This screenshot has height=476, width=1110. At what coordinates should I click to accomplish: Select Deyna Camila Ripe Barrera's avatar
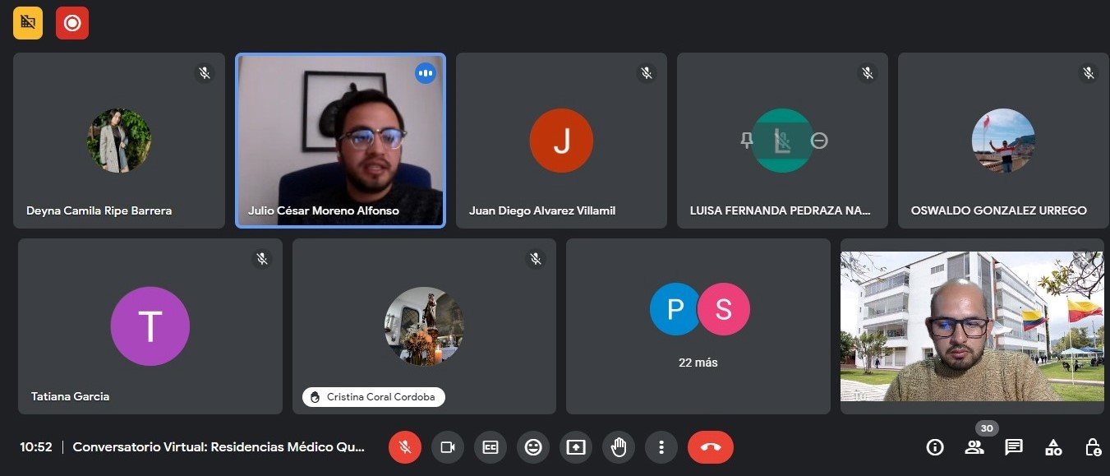(119, 141)
